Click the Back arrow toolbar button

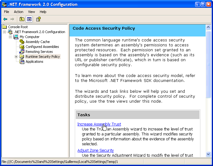[5, 19]
